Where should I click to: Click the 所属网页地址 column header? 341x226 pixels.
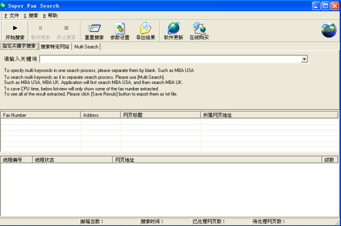point(269,115)
